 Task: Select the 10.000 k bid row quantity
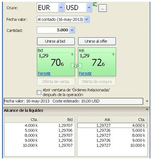tap(30, 145)
